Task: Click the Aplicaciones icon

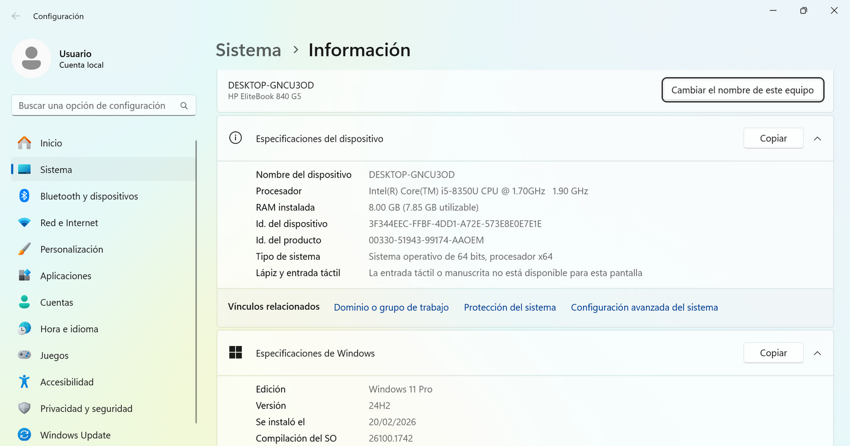Action: tap(24, 276)
